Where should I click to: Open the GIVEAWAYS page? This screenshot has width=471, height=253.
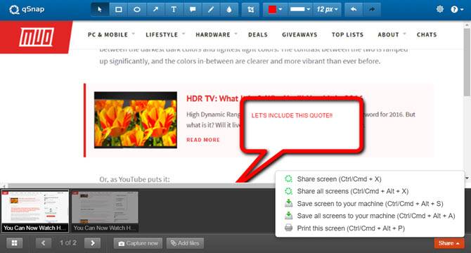[299, 34]
